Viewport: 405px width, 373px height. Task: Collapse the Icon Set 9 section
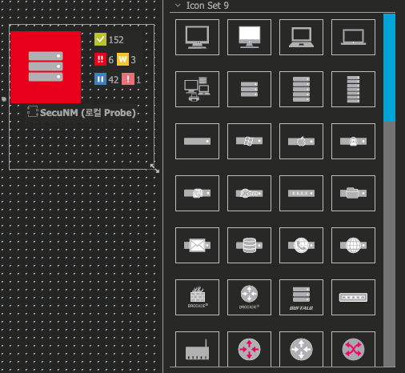pos(178,6)
